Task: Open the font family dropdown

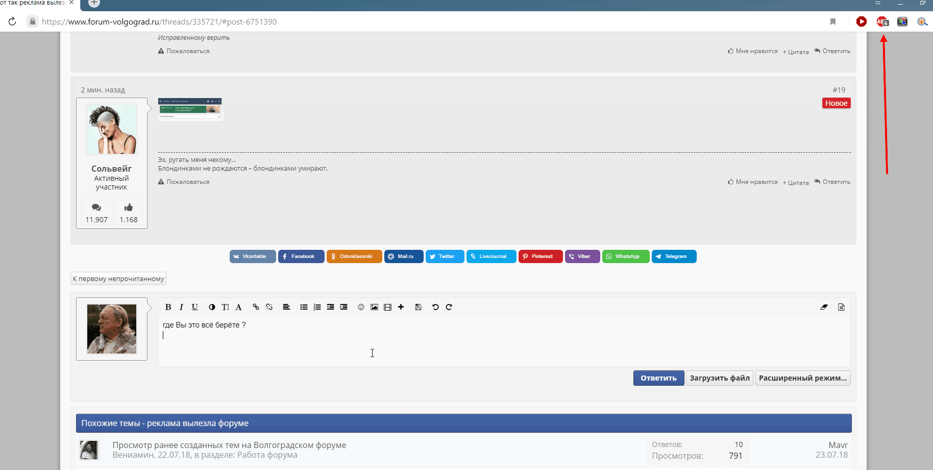Action: [238, 307]
